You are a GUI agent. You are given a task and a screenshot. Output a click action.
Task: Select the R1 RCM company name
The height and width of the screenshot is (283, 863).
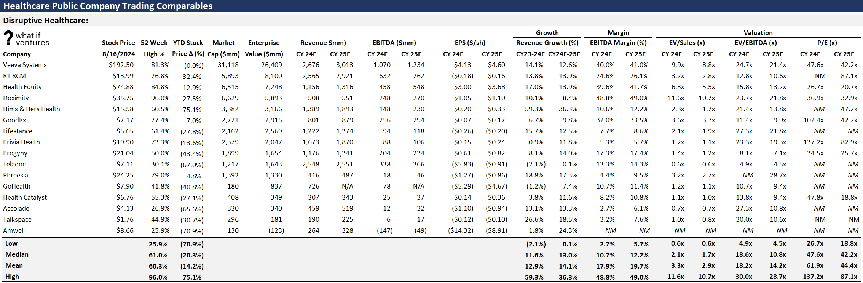[x=14, y=76]
